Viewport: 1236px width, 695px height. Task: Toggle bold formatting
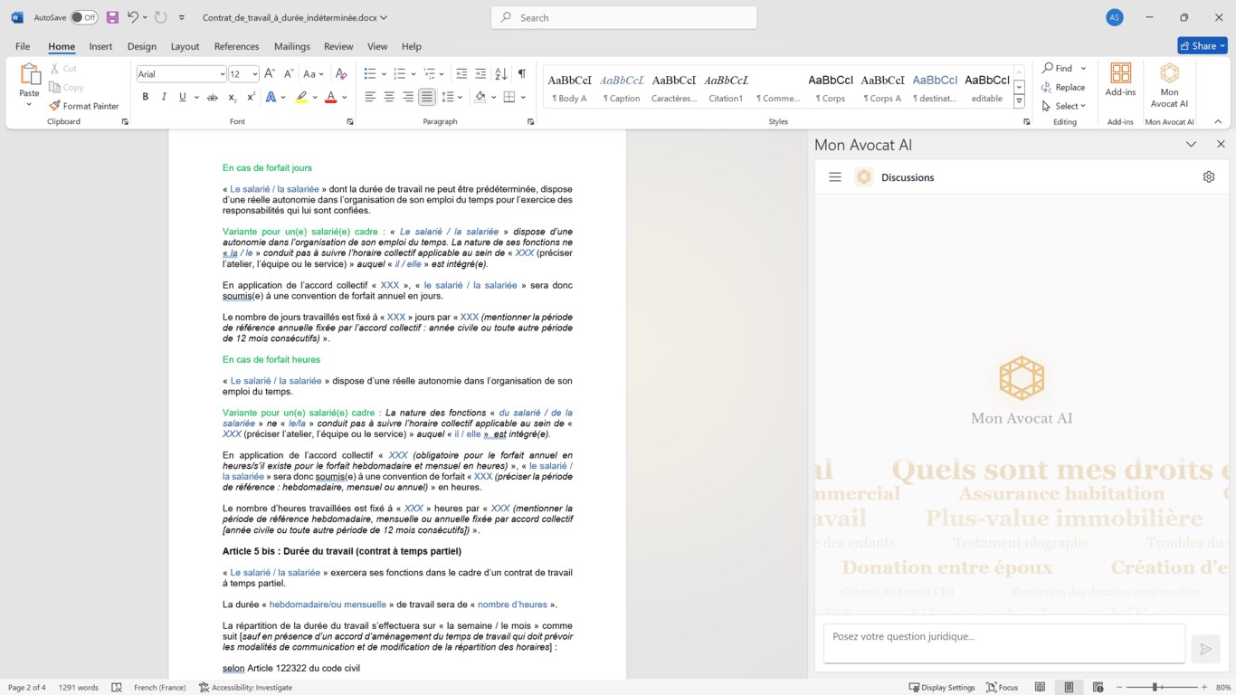[x=145, y=97]
